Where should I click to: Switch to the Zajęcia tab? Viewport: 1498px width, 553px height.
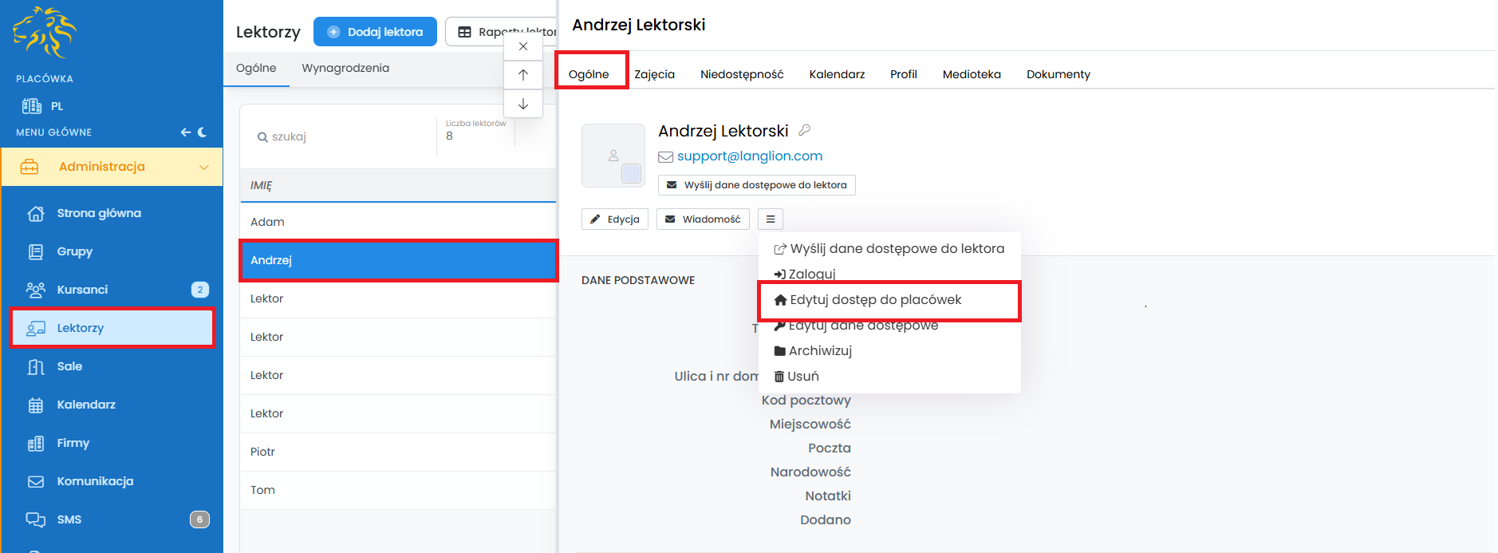[654, 74]
